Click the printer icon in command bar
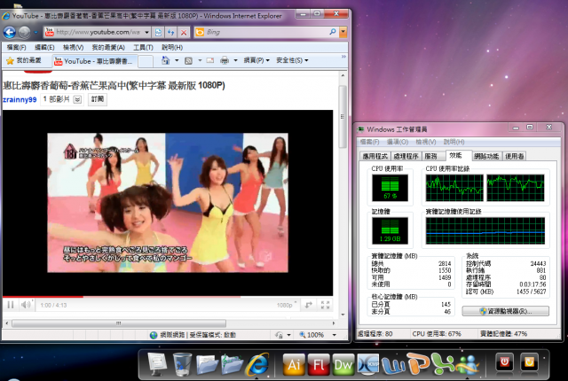 coord(225,60)
